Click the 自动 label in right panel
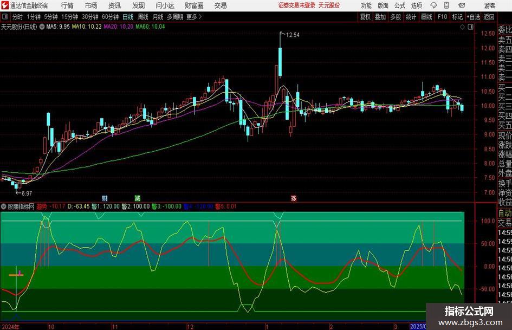512x330 pixels. coord(505,213)
